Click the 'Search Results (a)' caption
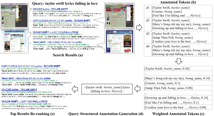This screenshot has width=214, height=116. 68,55
